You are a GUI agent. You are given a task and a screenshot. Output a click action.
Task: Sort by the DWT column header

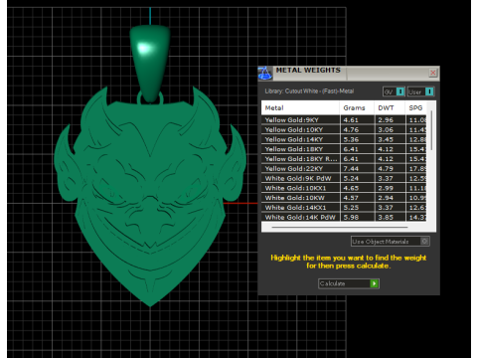[390, 107]
